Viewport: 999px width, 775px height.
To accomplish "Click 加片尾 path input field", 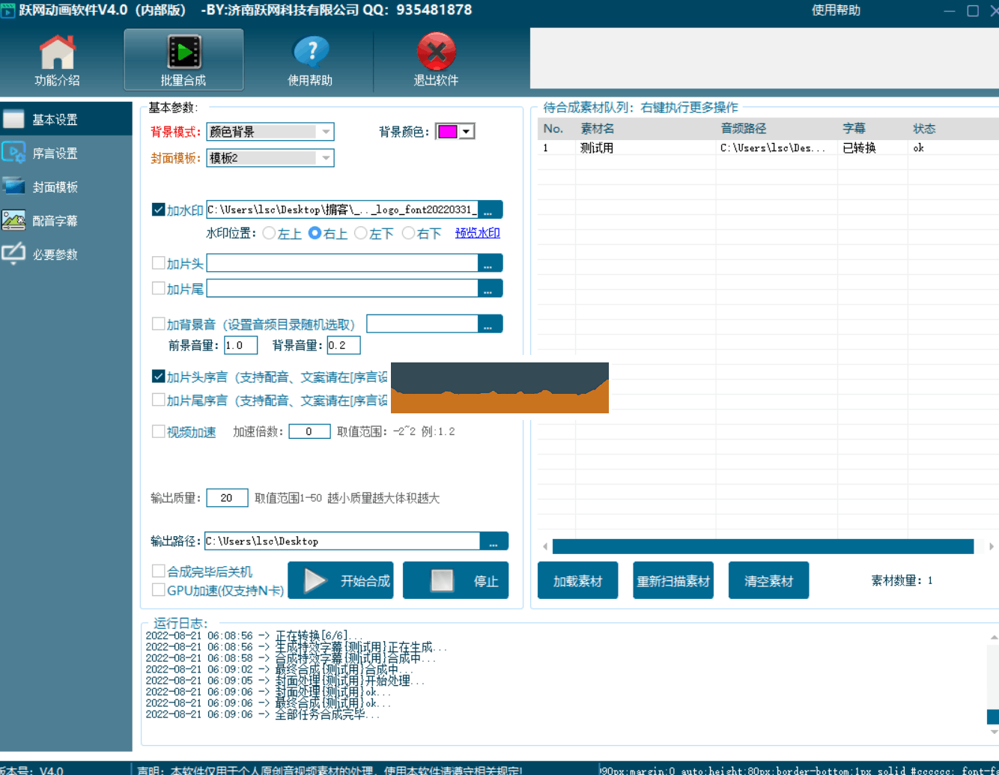I will coord(342,288).
